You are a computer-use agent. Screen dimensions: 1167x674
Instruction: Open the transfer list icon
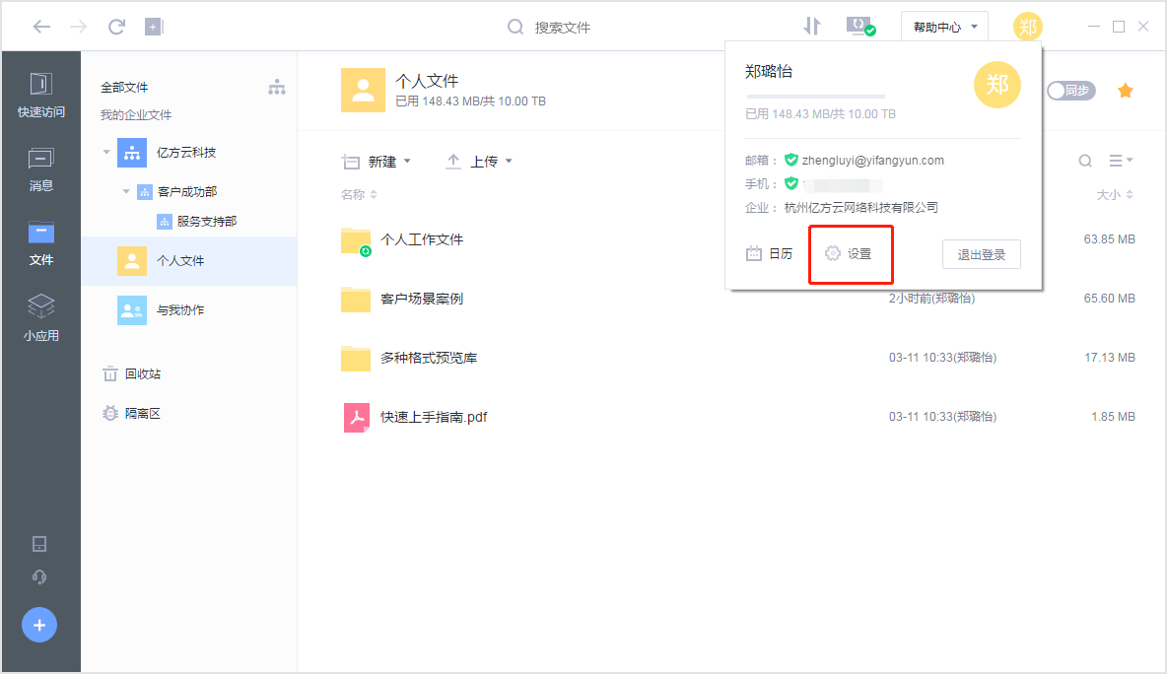(x=811, y=27)
